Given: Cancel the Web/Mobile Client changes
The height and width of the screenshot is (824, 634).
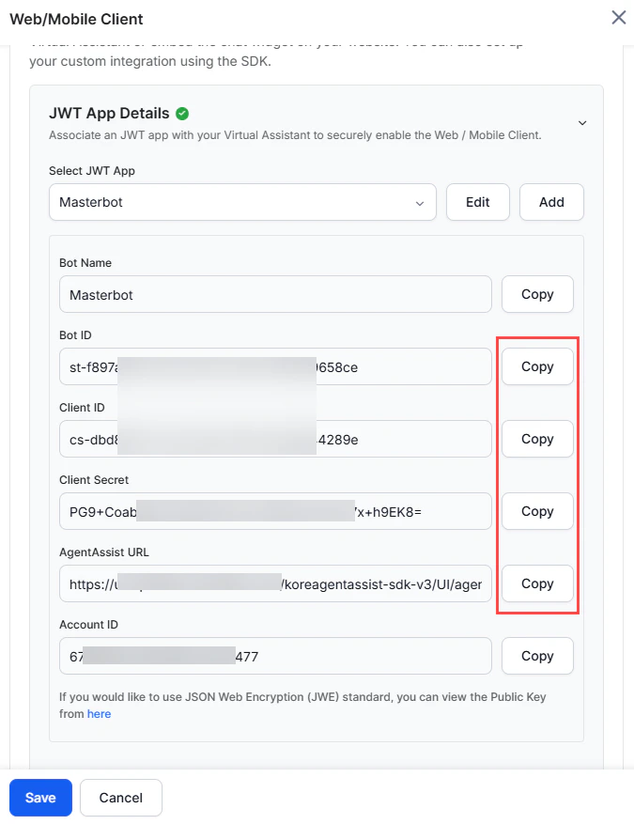Looking at the screenshot, I should click(x=120, y=797).
